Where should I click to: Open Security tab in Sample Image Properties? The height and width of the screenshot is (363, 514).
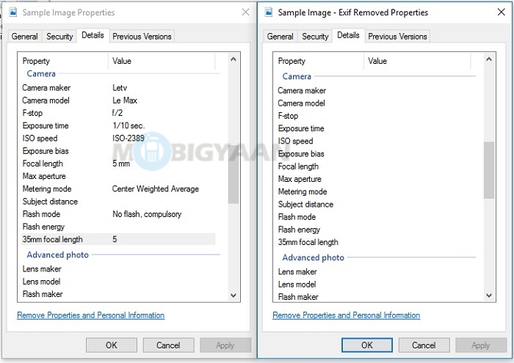pos(59,37)
